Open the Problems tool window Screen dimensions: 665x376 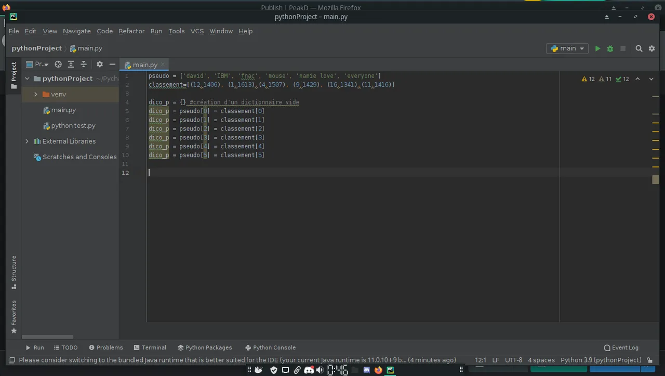click(x=106, y=347)
